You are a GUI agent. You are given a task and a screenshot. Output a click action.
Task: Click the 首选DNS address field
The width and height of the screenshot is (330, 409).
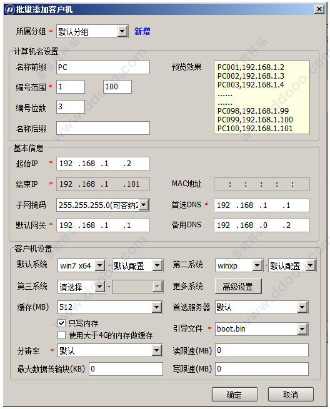pos(262,205)
